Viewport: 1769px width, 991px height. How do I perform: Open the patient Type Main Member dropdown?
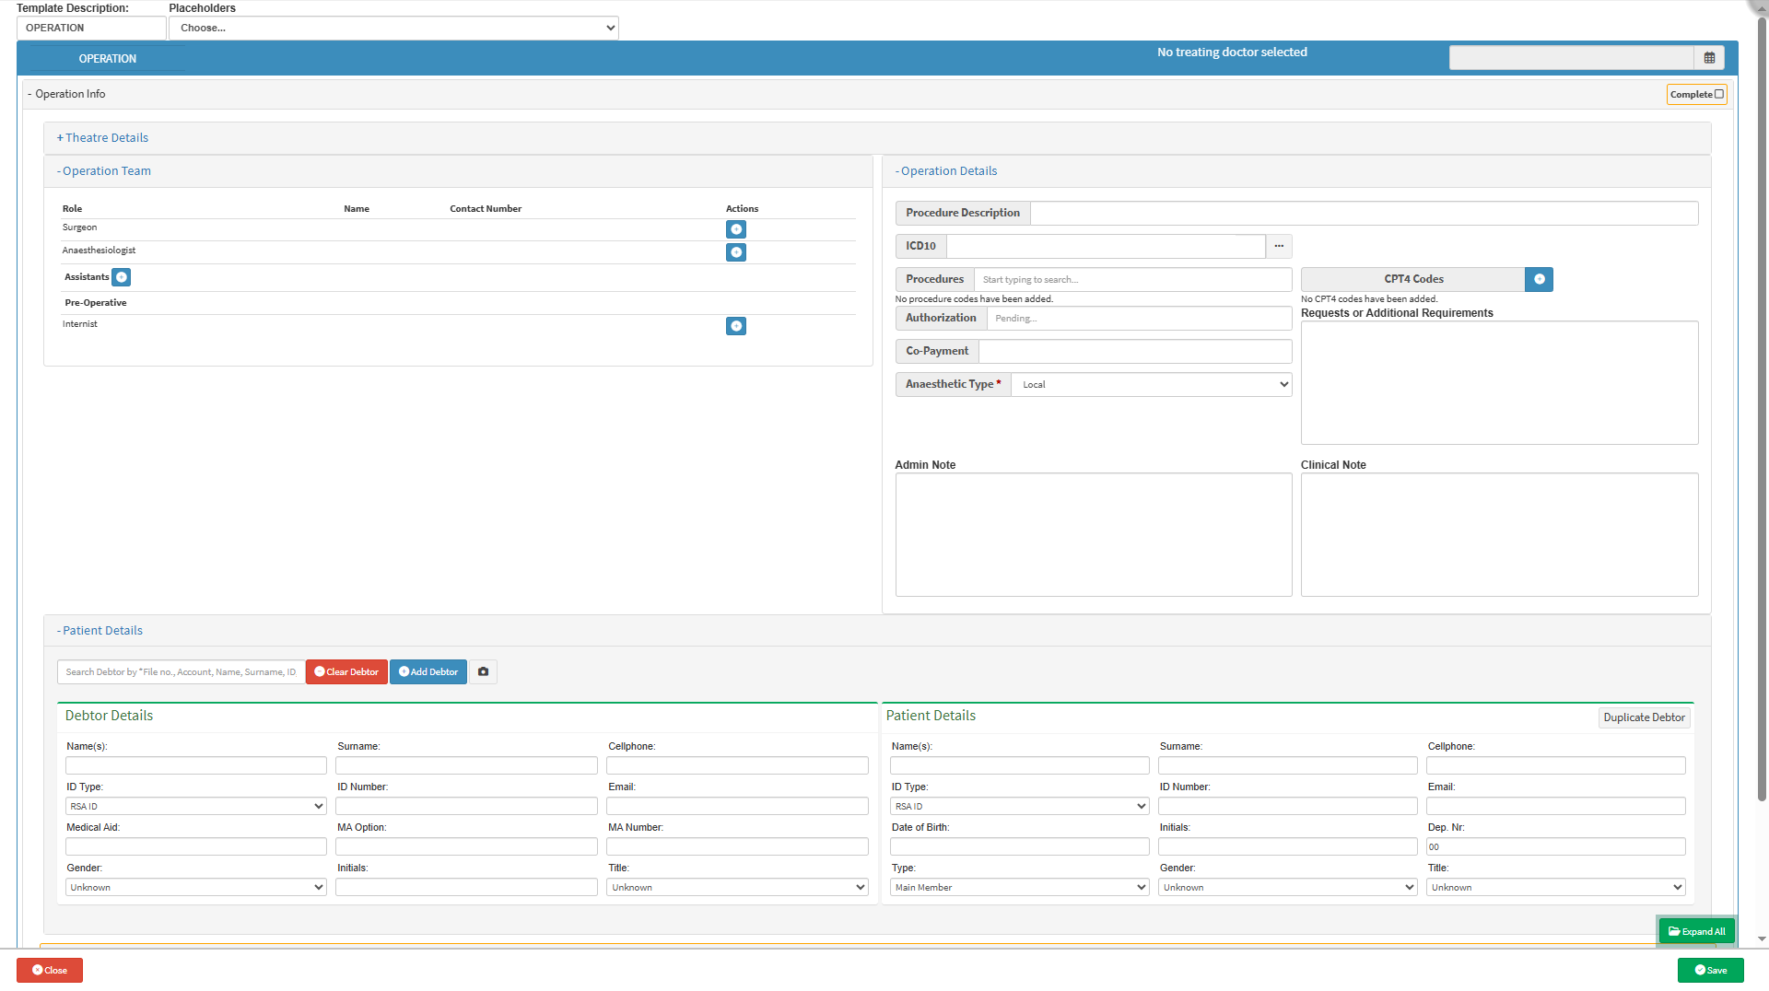(1019, 888)
